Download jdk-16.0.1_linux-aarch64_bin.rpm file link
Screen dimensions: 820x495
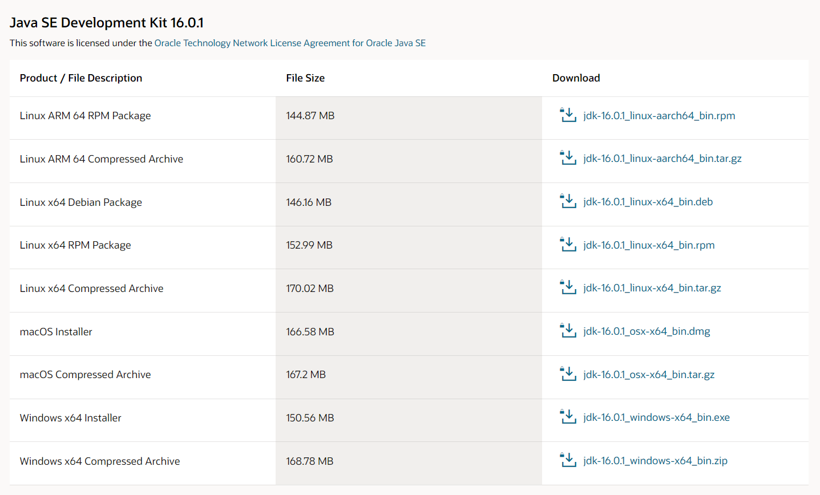(659, 116)
